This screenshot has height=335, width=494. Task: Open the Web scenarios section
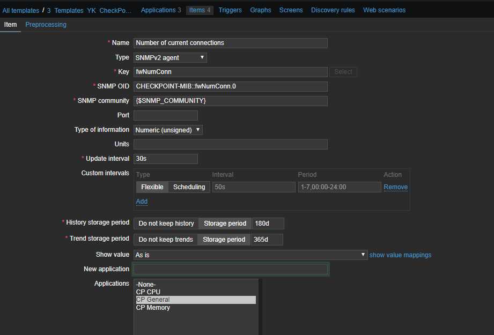384,10
